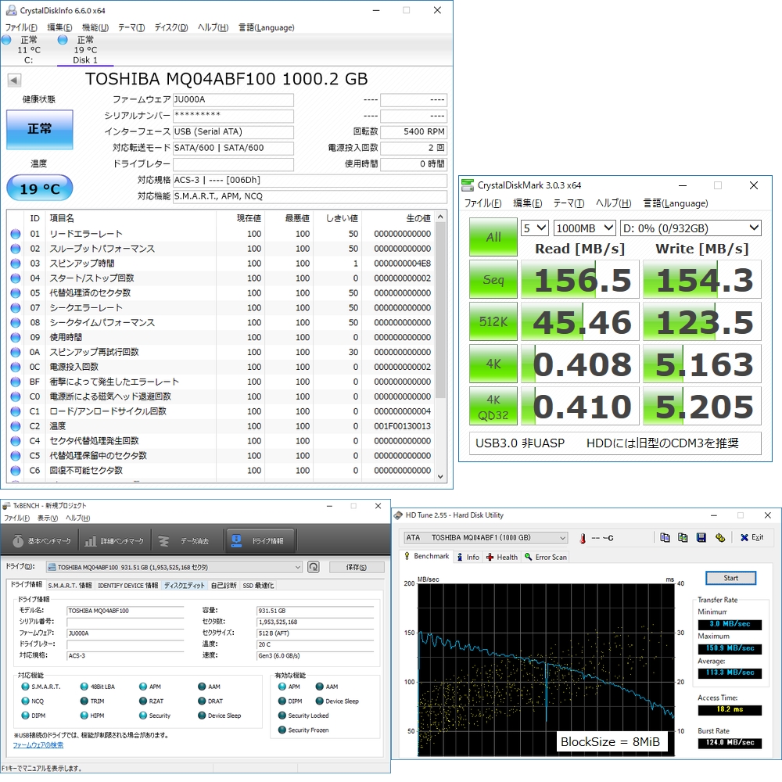Click CrystalDiskMark 4K QD32 benchmark button
The image size is (782, 782).
click(x=493, y=407)
